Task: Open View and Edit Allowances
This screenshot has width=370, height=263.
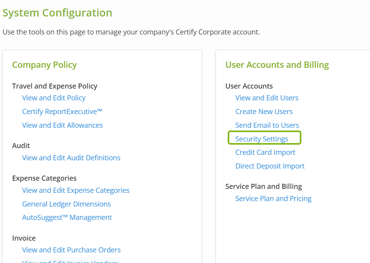Action: (x=62, y=125)
